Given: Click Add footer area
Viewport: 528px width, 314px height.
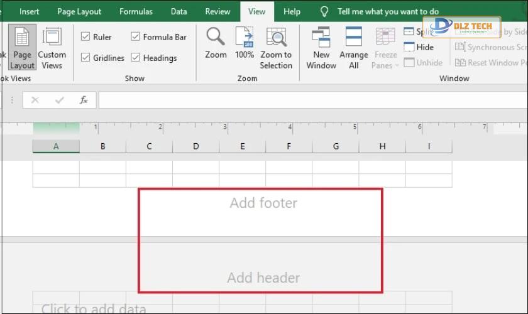Looking at the screenshot, I should [263, 203].
